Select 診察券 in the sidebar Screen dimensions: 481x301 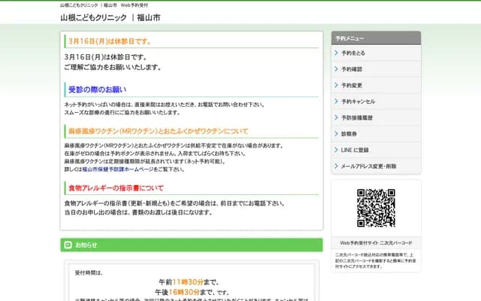pos(376,134)
